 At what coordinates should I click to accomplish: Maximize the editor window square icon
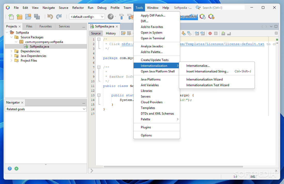pos(276,26)
